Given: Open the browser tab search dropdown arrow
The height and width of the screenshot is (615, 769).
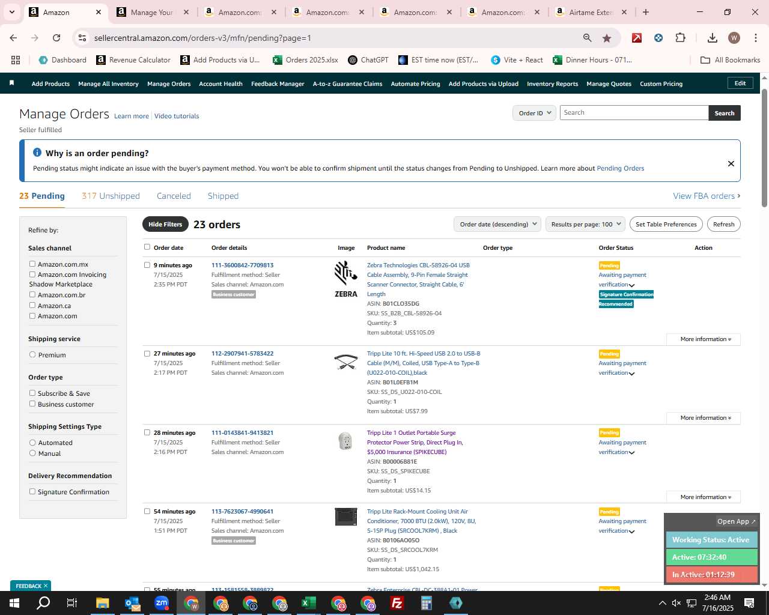Looking at the screenshot, I should [x=12, y=12].
